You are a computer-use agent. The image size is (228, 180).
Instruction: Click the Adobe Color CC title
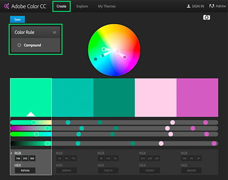29,6
